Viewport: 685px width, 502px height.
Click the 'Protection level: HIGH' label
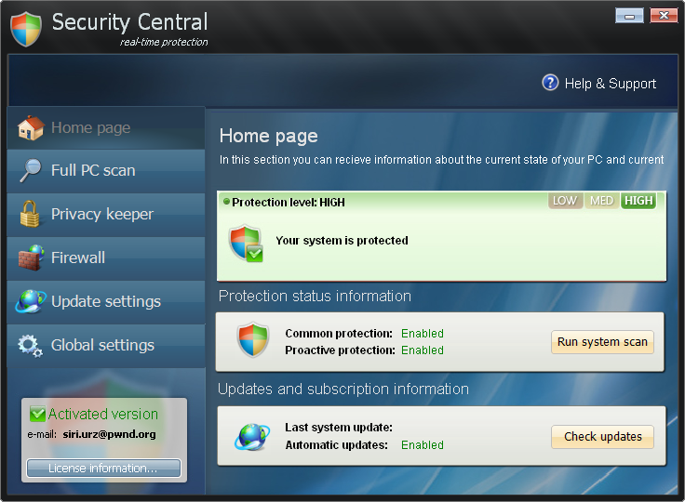pyautogui.click(x=289, y=202)
